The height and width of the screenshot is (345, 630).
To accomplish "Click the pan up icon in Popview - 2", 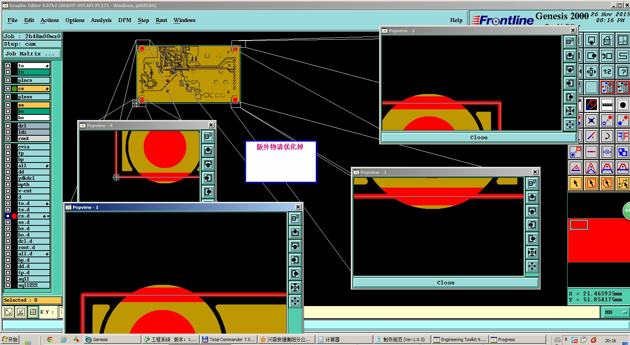I will coord(570,55).
